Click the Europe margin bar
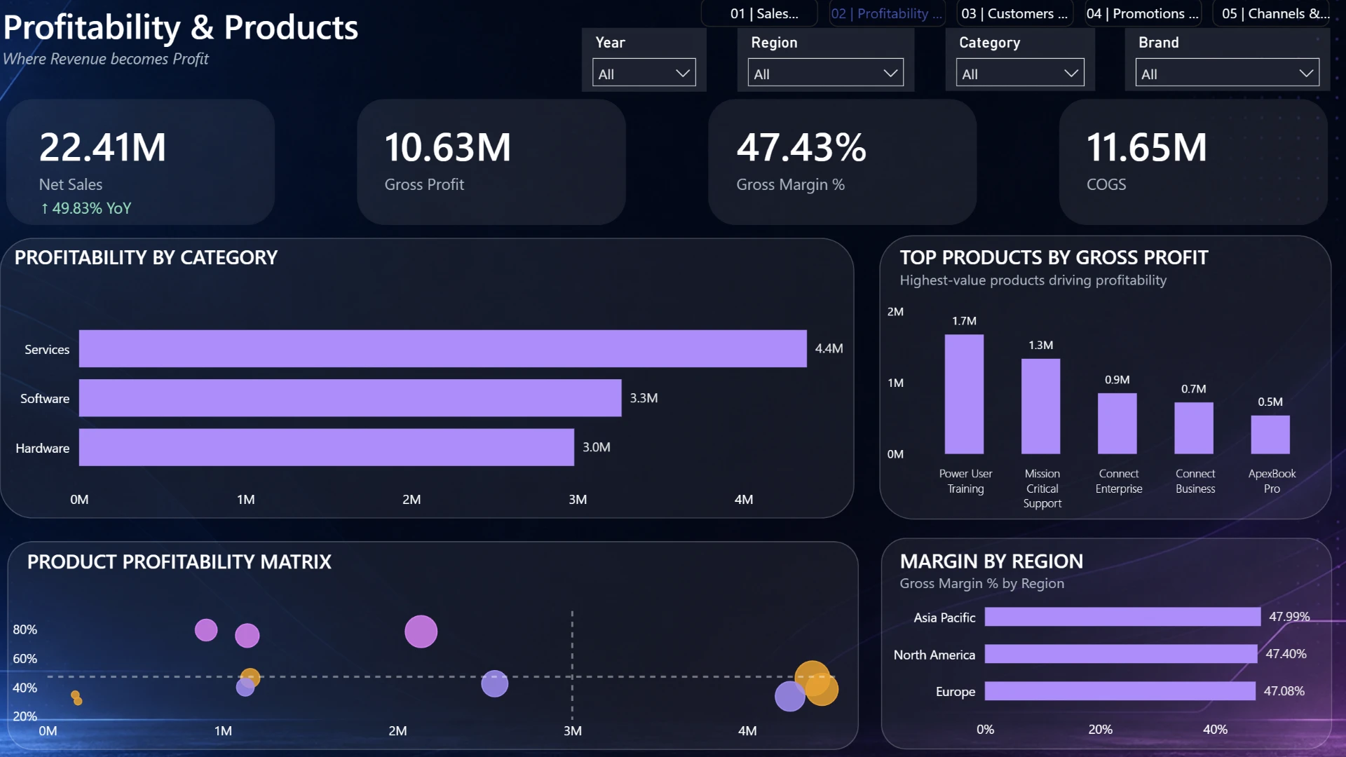The width and height of the screenshot is (1346, 757). point(1120,691)
